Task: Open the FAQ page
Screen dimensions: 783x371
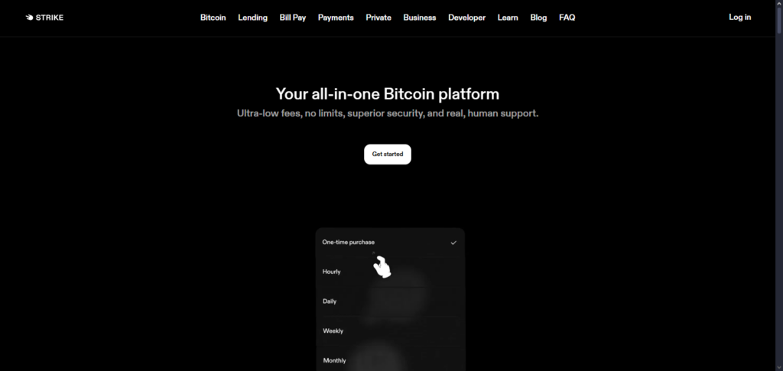Action: [567, 18]
